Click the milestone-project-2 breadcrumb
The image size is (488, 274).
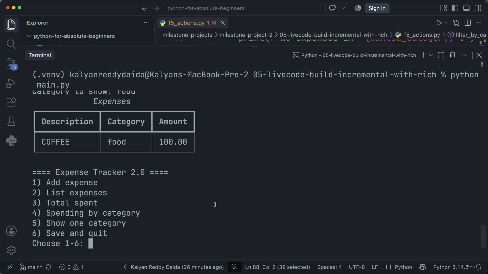coord(246,35)
